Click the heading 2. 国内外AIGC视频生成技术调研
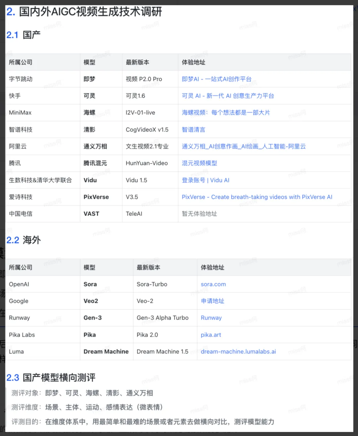The width and height of the screenshot is (358, 436). point(84,12)
